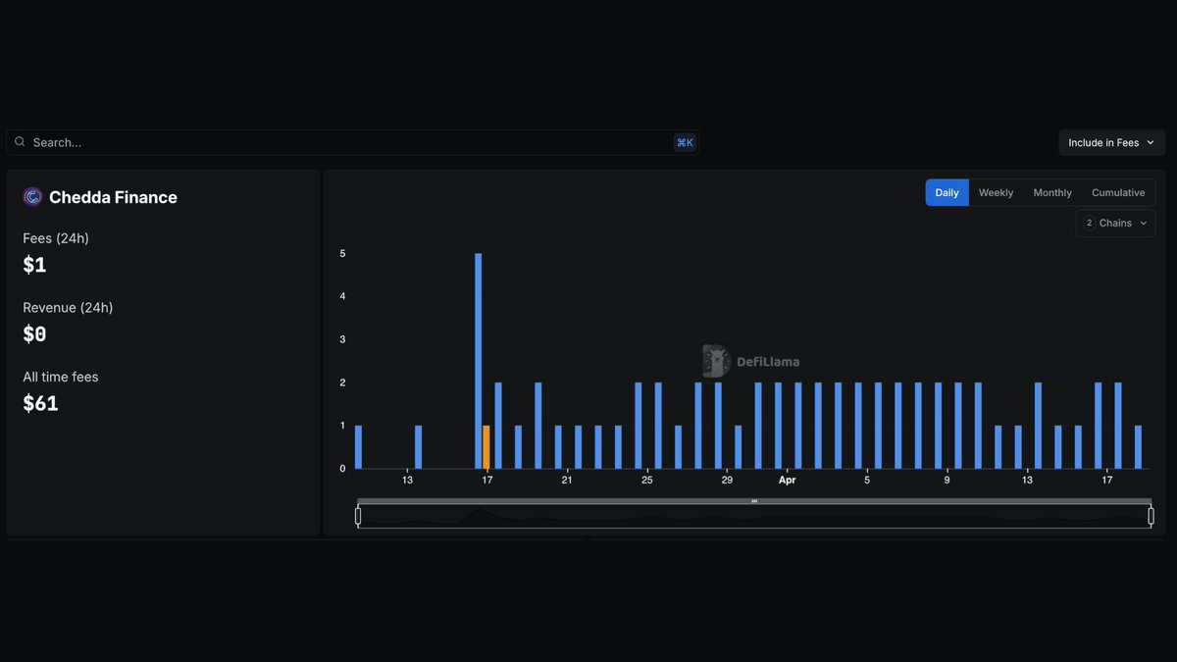The width and height of the screenshot is (1177, 662).
Task: Open the Include in Fees dropdown
Action: tap(1111, 143)
